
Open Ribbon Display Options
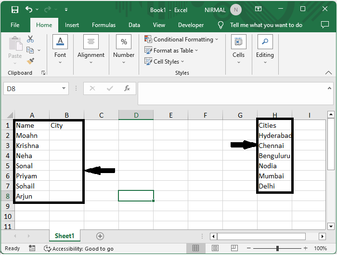[x=258, y=9]
